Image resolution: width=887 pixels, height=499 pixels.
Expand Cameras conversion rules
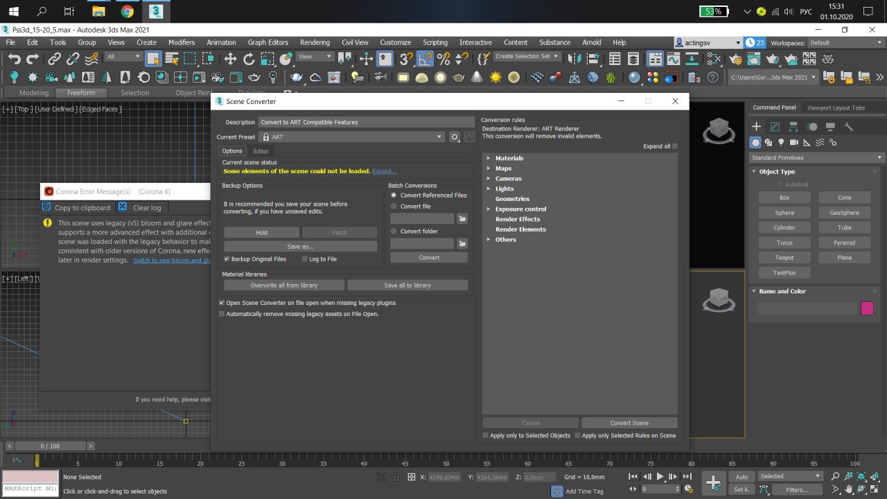[489, 179]
